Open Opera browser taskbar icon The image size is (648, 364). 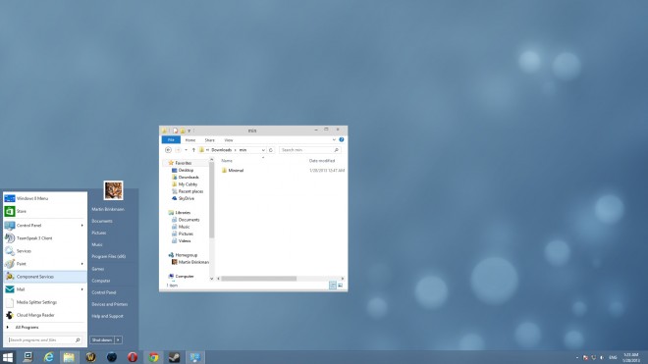[133, 357]
